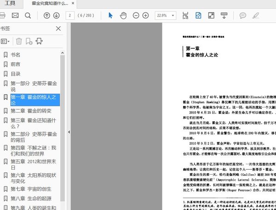276x210 pixels.
Task: Open the search magnifier tool
Action: pos(28,16)
